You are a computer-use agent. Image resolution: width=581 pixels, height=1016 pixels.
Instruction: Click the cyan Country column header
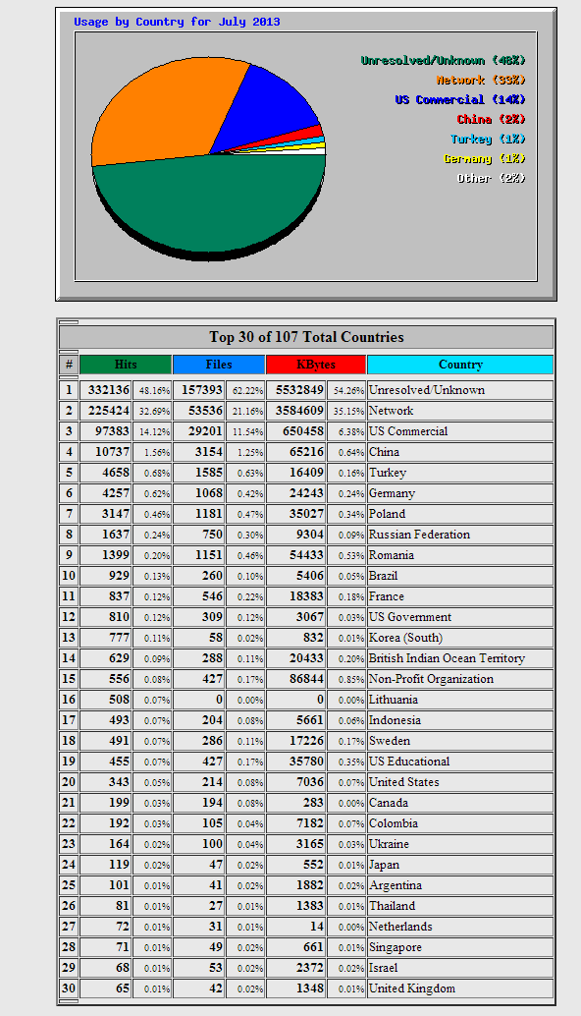tap(460, 365)
